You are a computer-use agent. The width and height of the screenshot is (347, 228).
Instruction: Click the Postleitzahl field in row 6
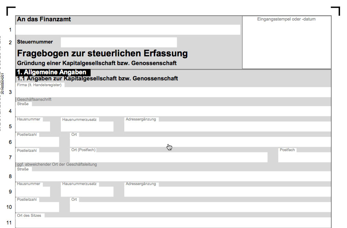(x=37, y=142)
